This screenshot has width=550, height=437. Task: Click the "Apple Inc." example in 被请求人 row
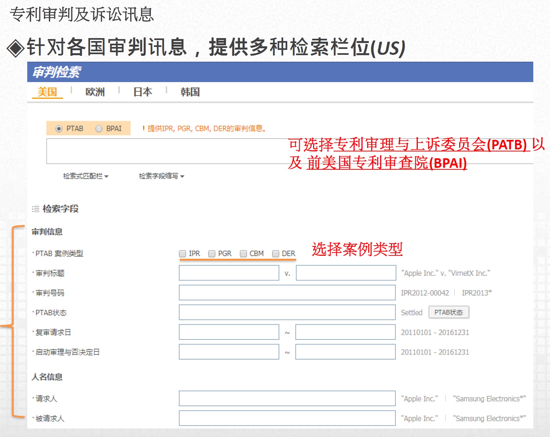coord(419,418)
